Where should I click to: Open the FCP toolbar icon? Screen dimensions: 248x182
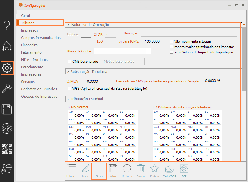pyautogui.click(x=184, y=171)
